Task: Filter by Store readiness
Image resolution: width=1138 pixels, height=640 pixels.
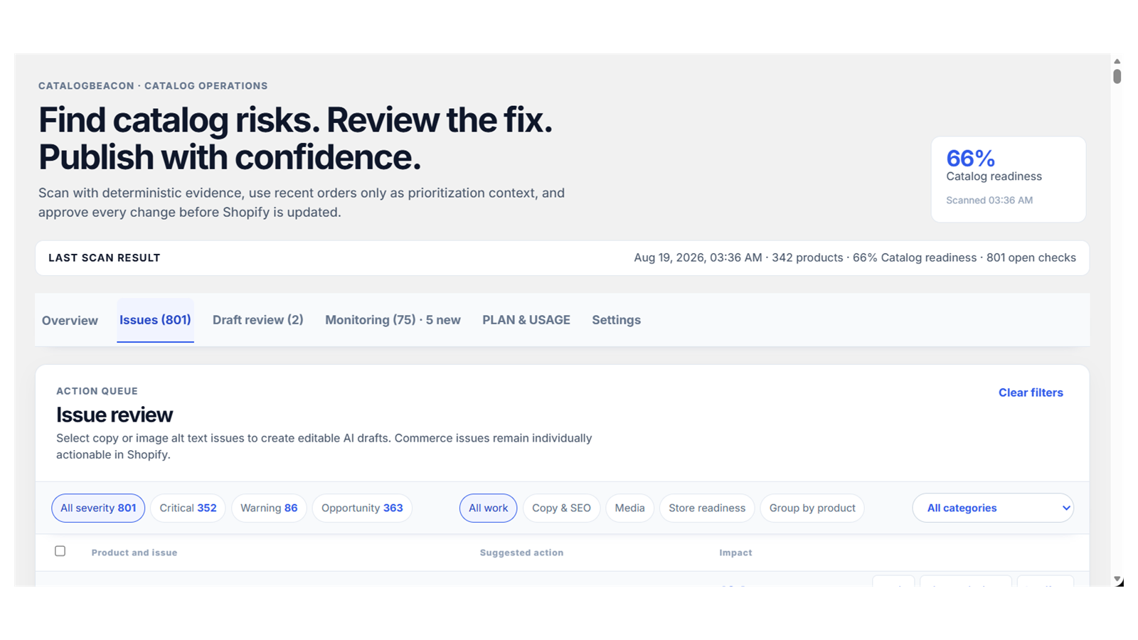Action: pyautogui.click(x=707, y=508)
